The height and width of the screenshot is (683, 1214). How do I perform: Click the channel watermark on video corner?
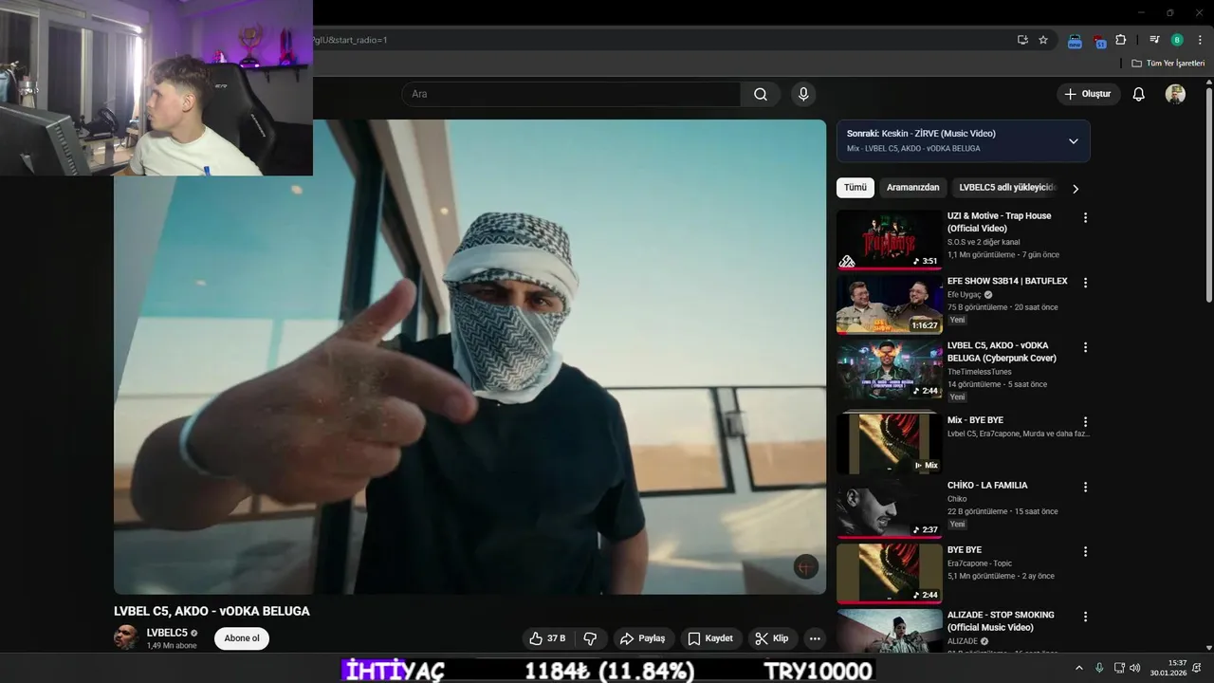[805, 567]
